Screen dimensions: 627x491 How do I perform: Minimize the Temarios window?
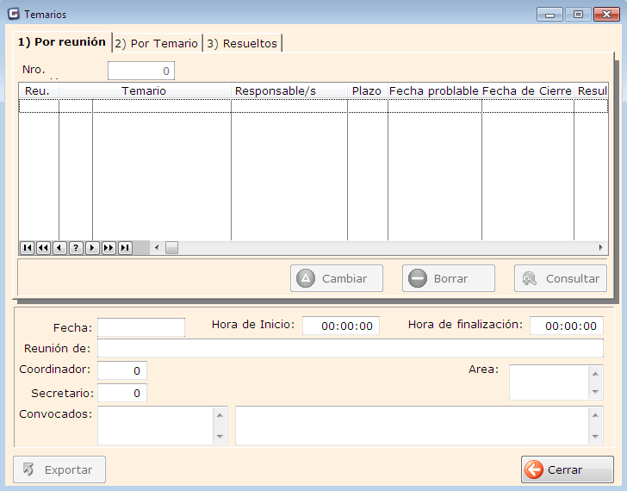pos(549,15)
